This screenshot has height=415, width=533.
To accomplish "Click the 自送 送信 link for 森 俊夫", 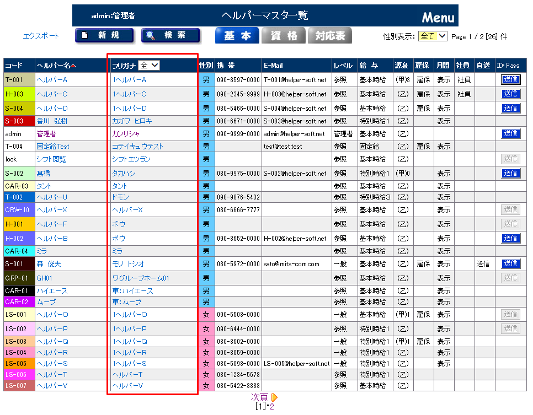I will 483,264.
